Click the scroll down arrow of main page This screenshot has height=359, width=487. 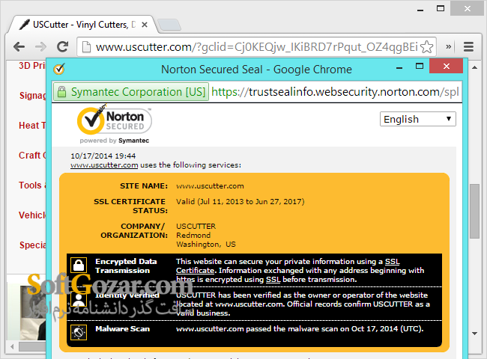[474, 334]
